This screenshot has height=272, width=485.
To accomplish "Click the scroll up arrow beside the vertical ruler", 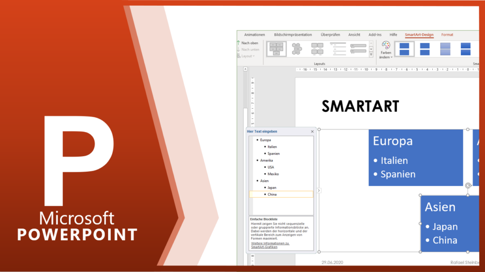I will [245, 69].
